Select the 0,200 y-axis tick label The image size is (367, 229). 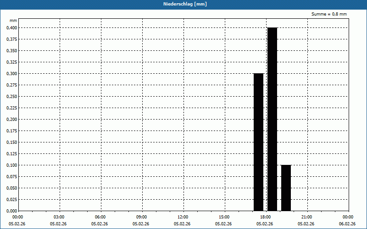11,119
